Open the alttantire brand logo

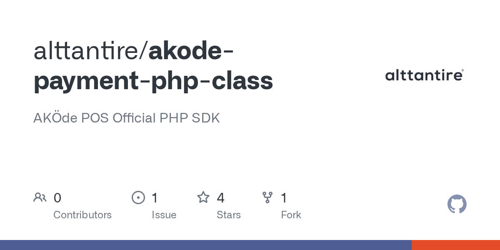tap(423, 75)
